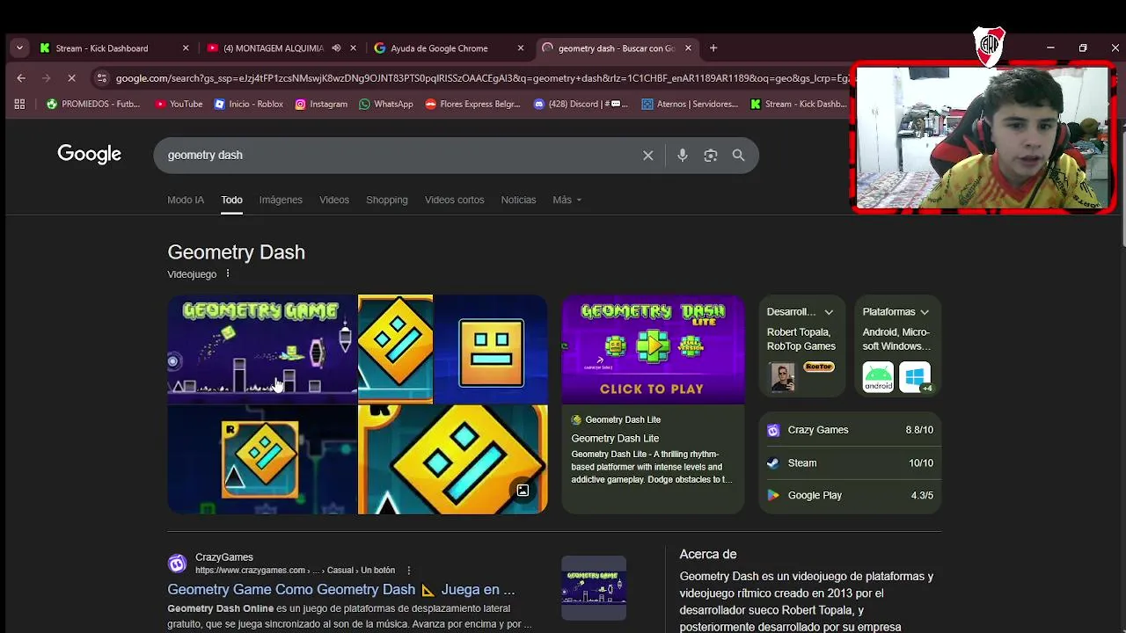Open the 'Acerca de' section heading
Image resolution: width=1126 pixels, height=633 pixels.
point(708,555)
